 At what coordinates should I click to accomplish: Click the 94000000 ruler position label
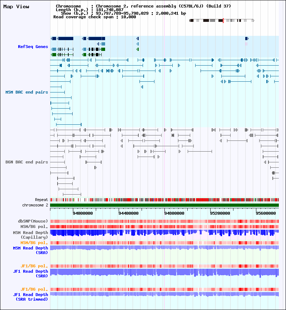[83, 213]
